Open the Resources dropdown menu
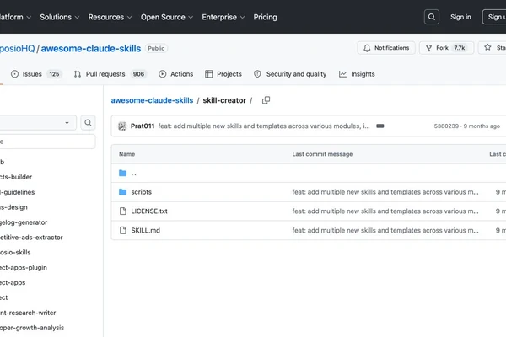 (x=110, y=17)
